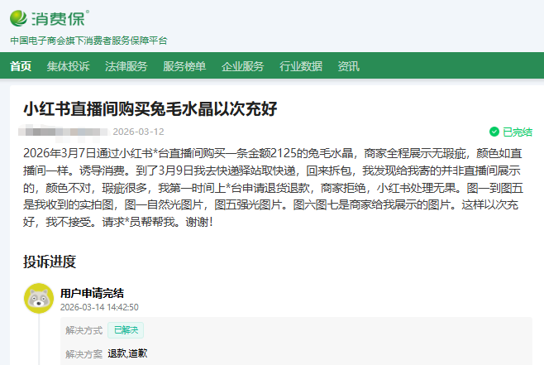Click the green checkmark icon beside 已完结
This screenshot has width=544, height=365.
tap(494, 132)
